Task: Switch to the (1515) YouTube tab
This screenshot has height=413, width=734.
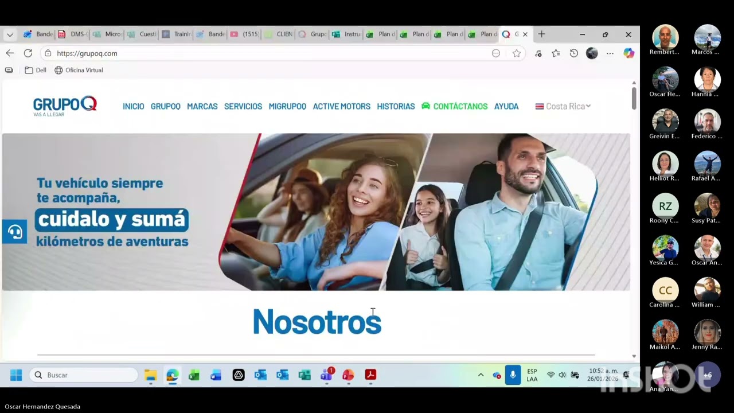Action: 244,34
